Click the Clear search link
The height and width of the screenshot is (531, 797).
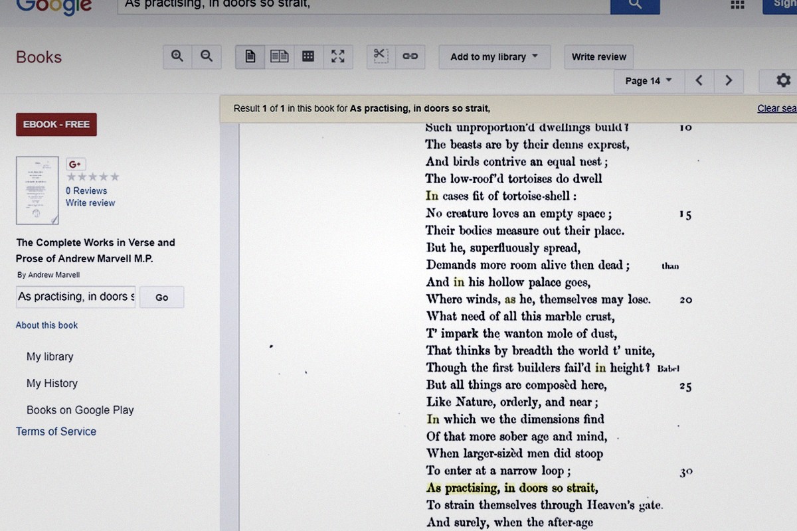click(776, 108)
